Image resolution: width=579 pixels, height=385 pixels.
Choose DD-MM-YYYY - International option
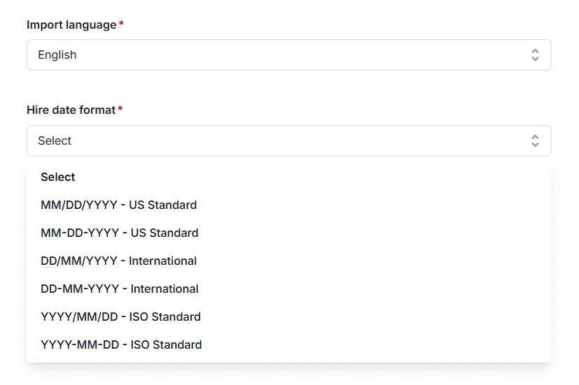[119, 289]
